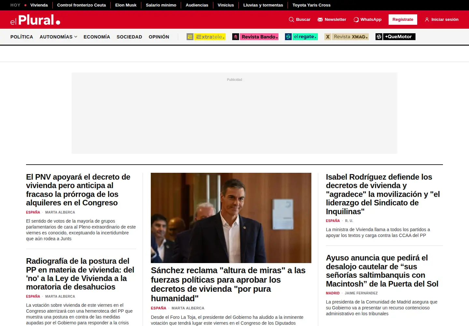Open the Revista Bando logo
Viewport: 469px width, 326px height.
pos(255,37)
